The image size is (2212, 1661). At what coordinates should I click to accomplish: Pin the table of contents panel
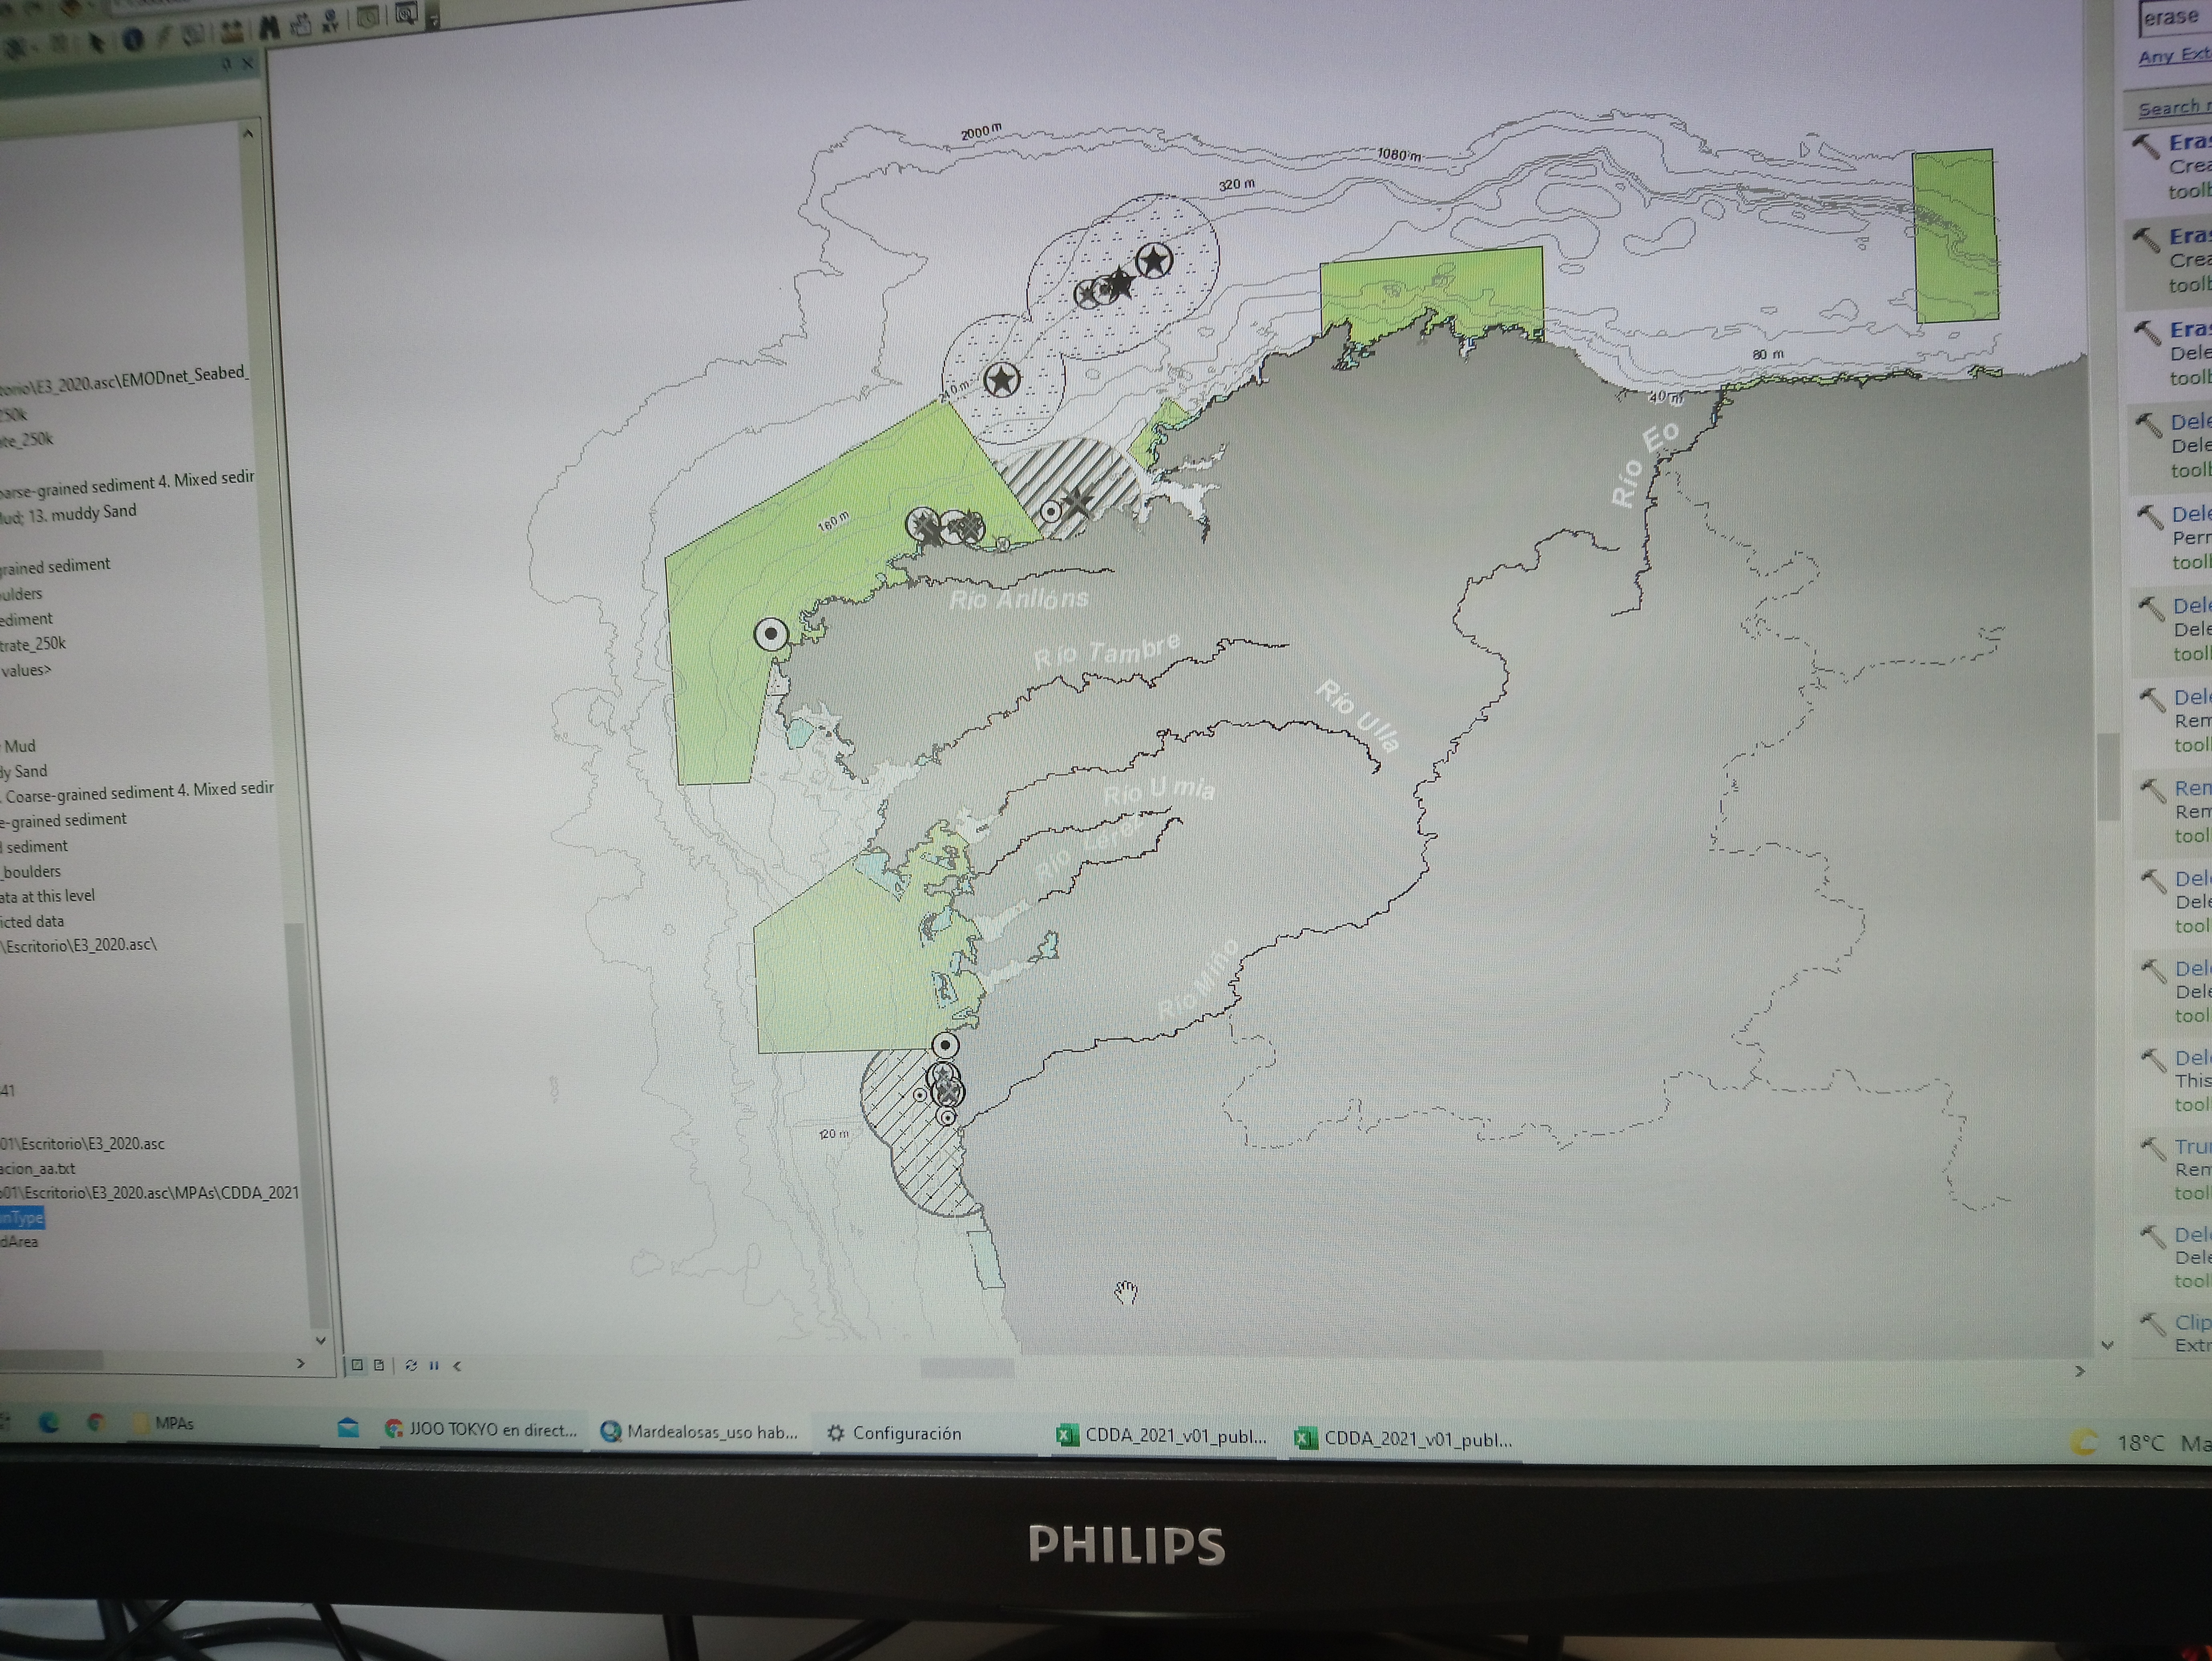click(227, 64)
